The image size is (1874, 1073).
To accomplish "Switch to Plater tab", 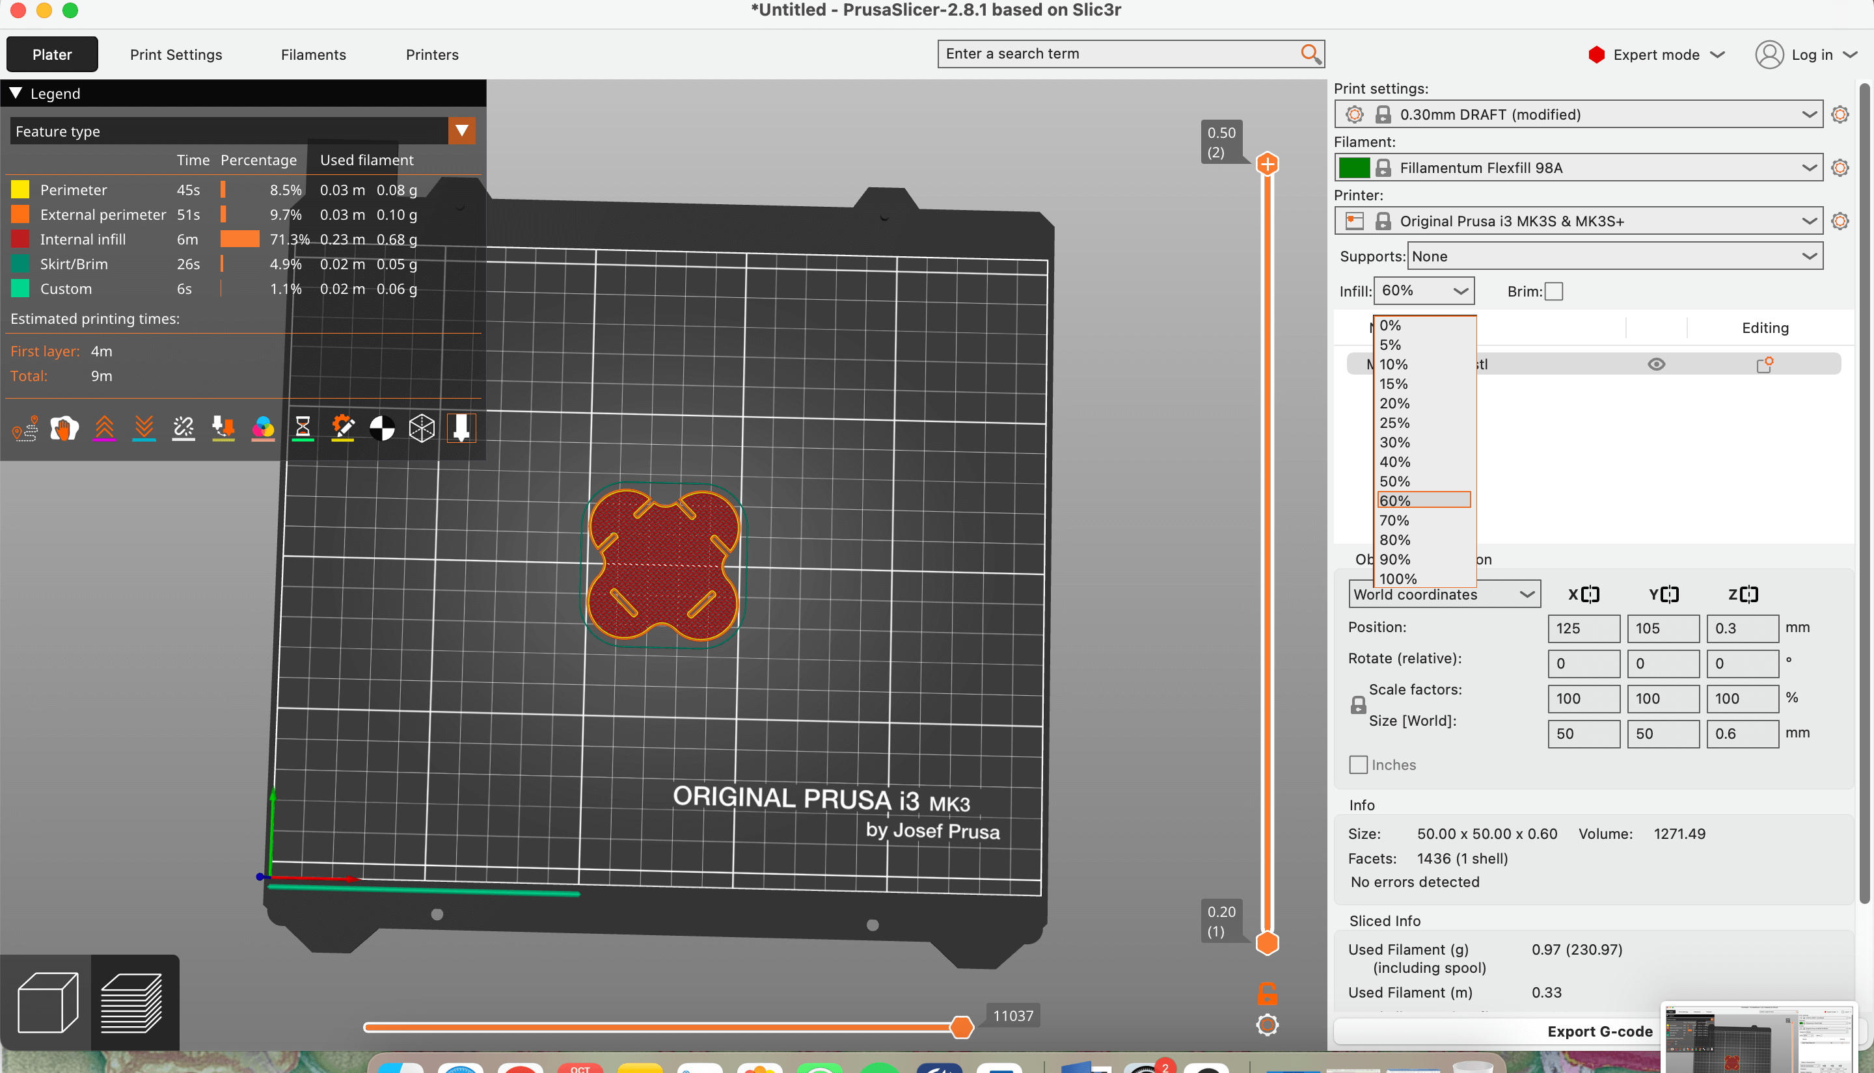I will (x=51, y=55).
